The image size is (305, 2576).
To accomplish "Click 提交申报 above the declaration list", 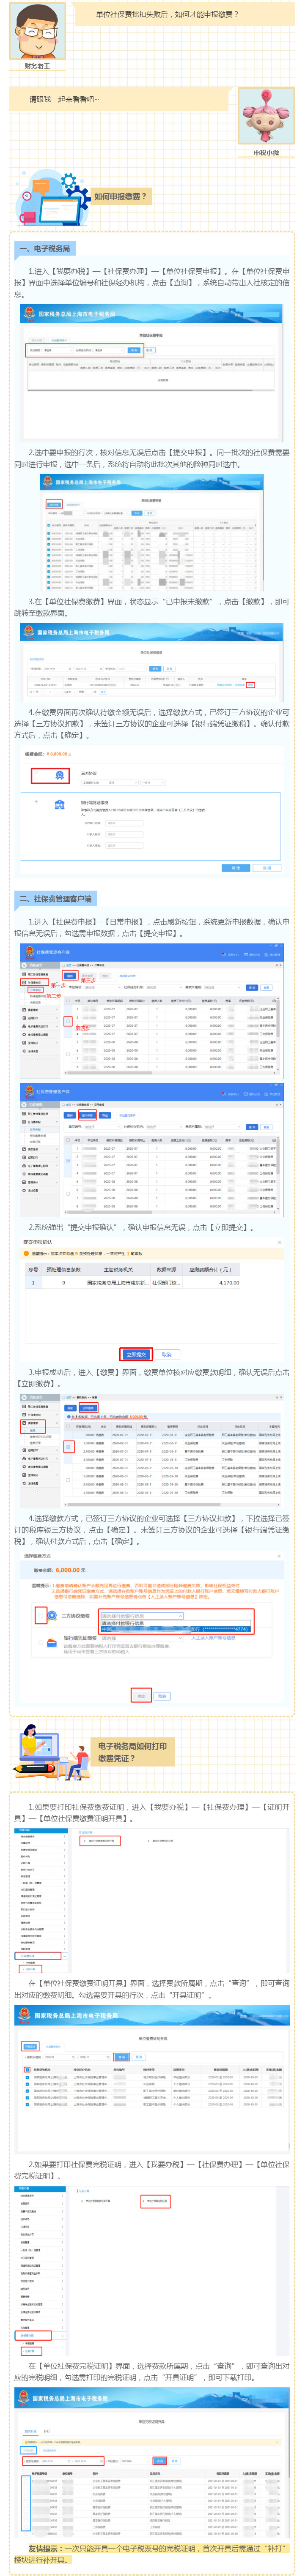I will (55, 505).
